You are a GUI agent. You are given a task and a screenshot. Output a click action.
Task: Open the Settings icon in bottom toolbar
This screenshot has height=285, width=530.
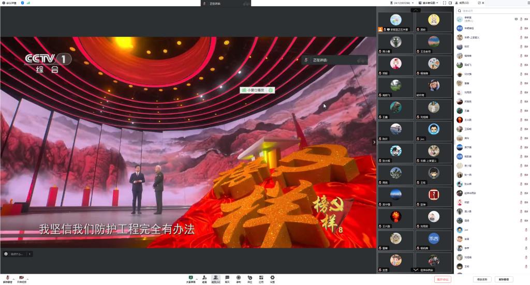click(x=272, y=278)
